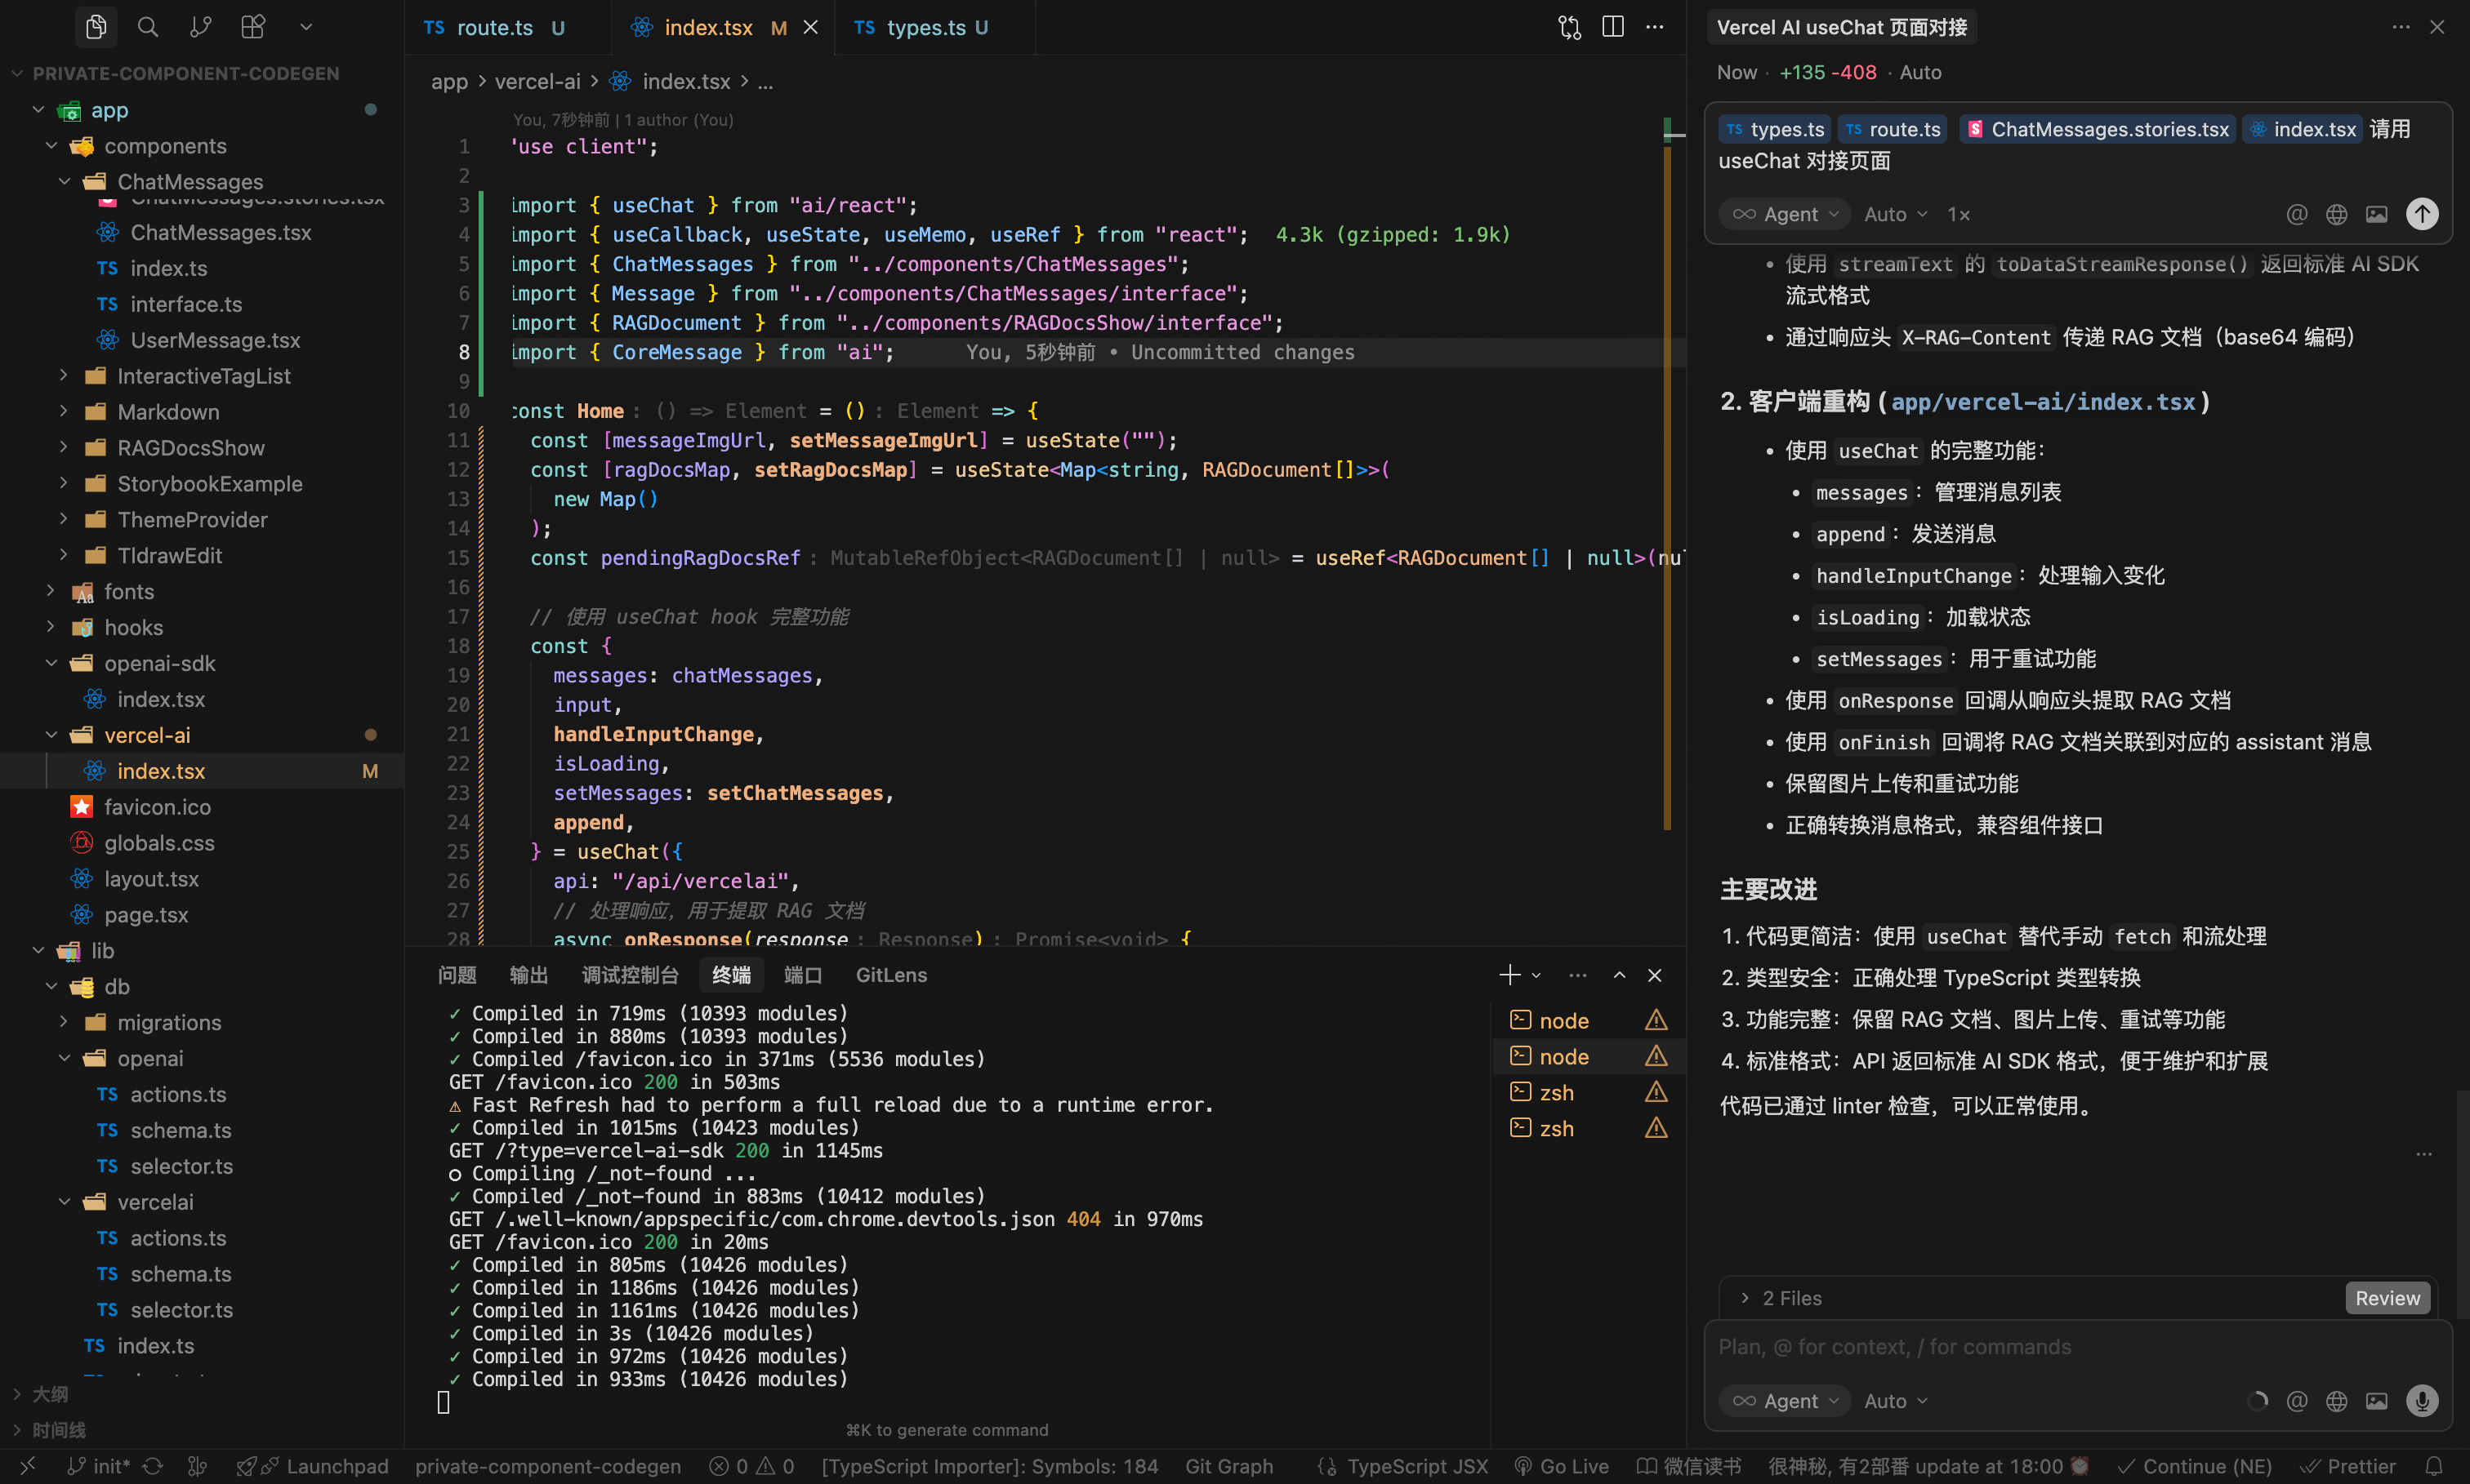2470x1484 pixels.
Task: Expand the InteractiveTagList folder
Action: (203, 376)
